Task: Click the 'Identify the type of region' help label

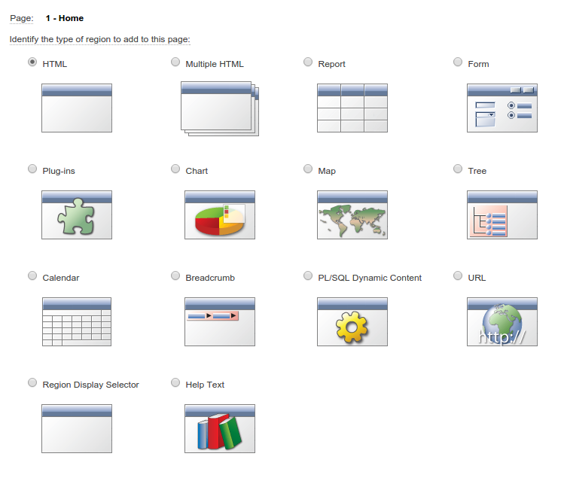Action: pos(100,39)
